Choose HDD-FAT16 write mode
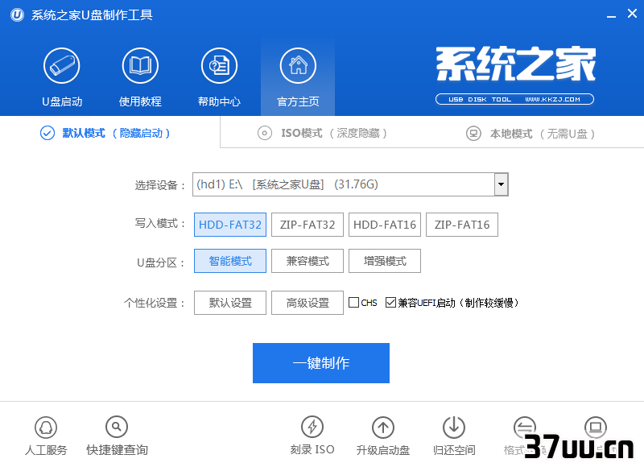 tap(385, 225)
